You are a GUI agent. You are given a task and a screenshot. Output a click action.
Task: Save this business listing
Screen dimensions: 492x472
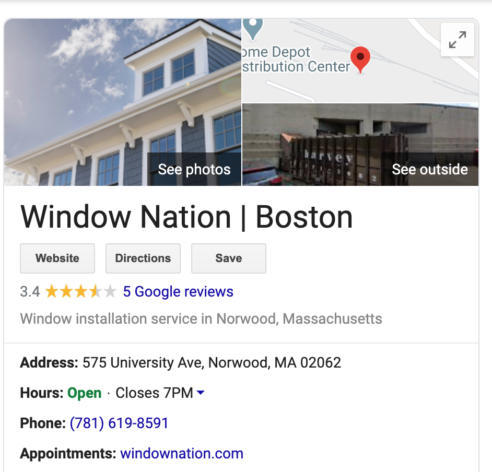(x=229, y=258)
